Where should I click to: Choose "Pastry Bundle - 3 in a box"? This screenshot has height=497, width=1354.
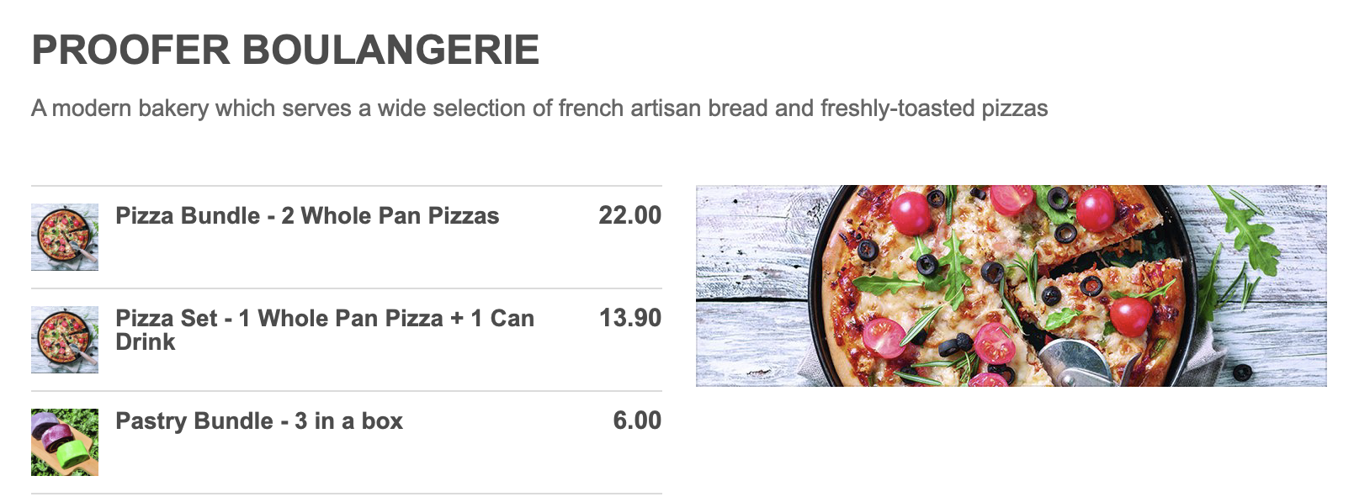[259, 421]
